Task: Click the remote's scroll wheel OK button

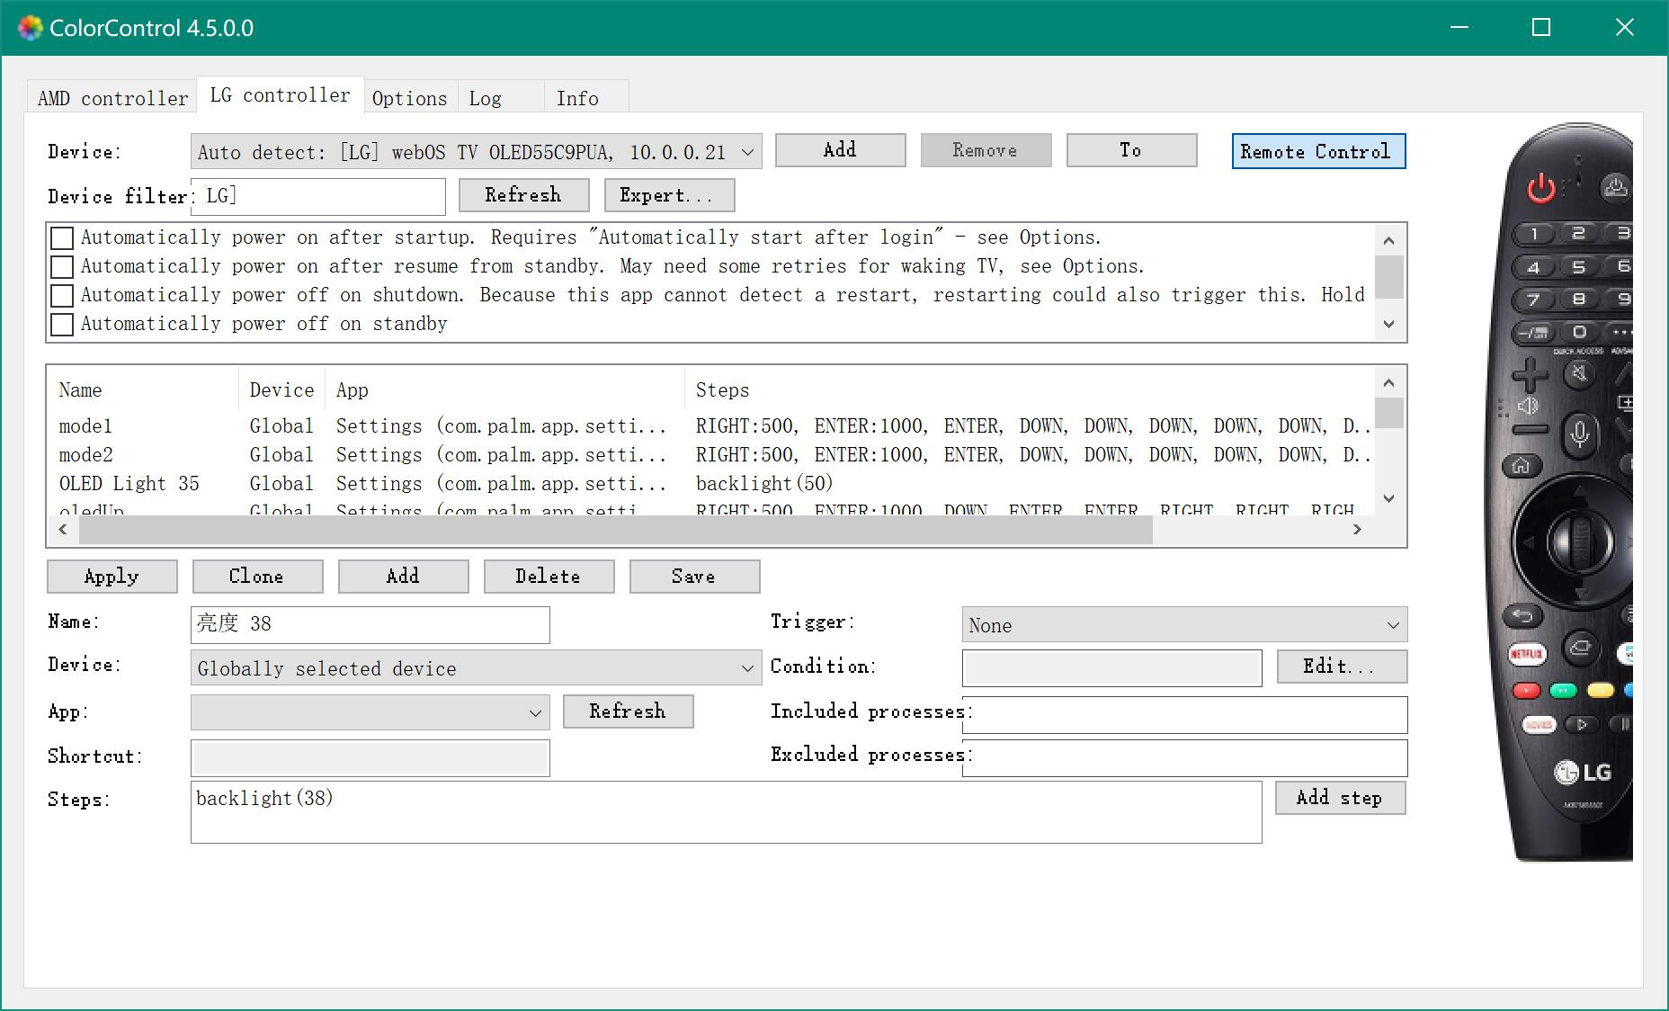Action: pos(1580,541)
